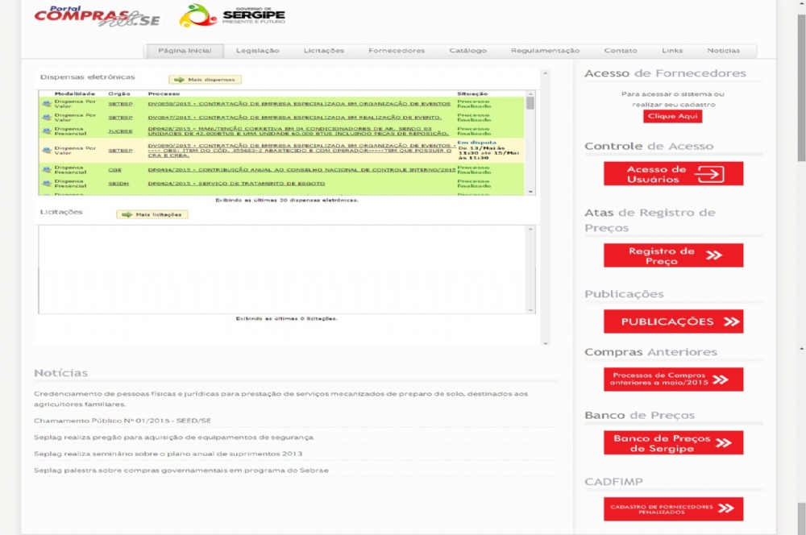806x535 pixels.
Task: Open Acesso de Usuários login button
Action: 673,174
